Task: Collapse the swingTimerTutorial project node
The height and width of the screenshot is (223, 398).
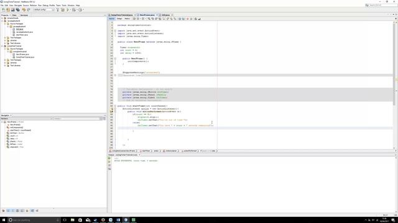Action: [2, 46]
